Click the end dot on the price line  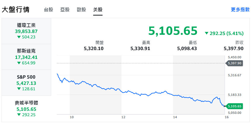[x=225, y=106]
